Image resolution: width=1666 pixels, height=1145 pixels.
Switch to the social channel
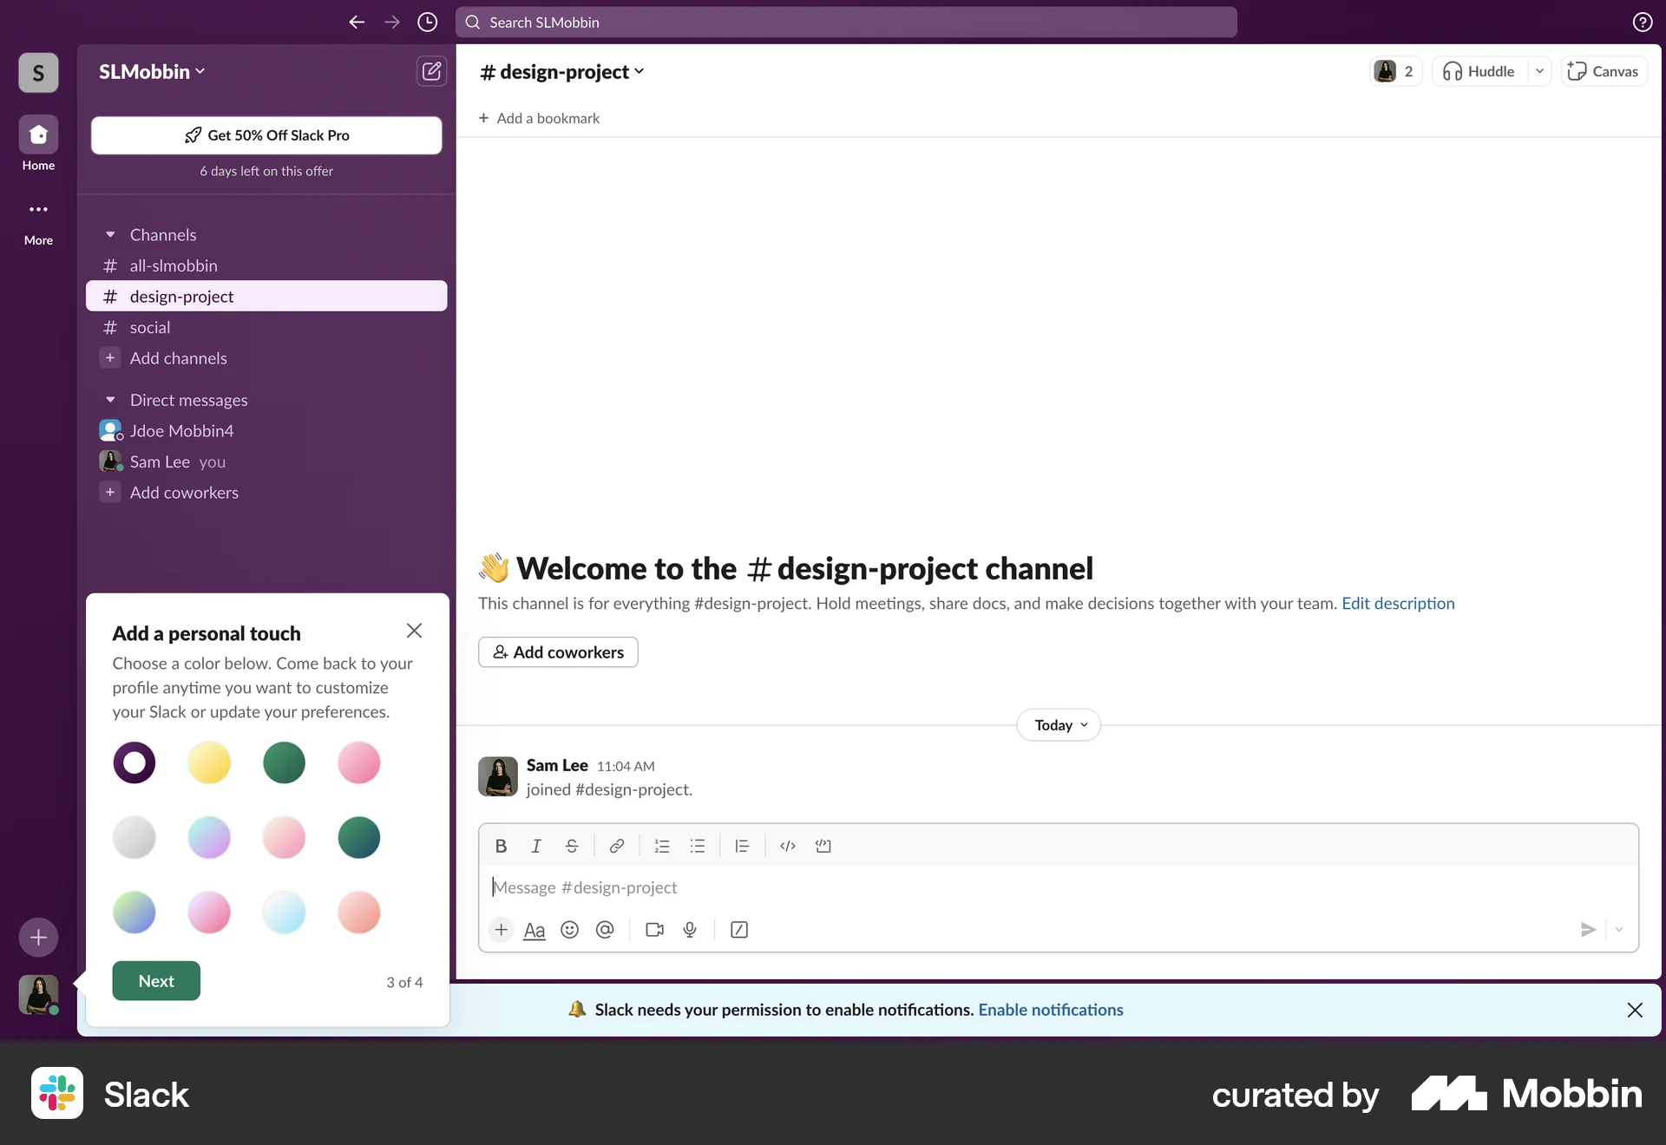tap(149, 327)
